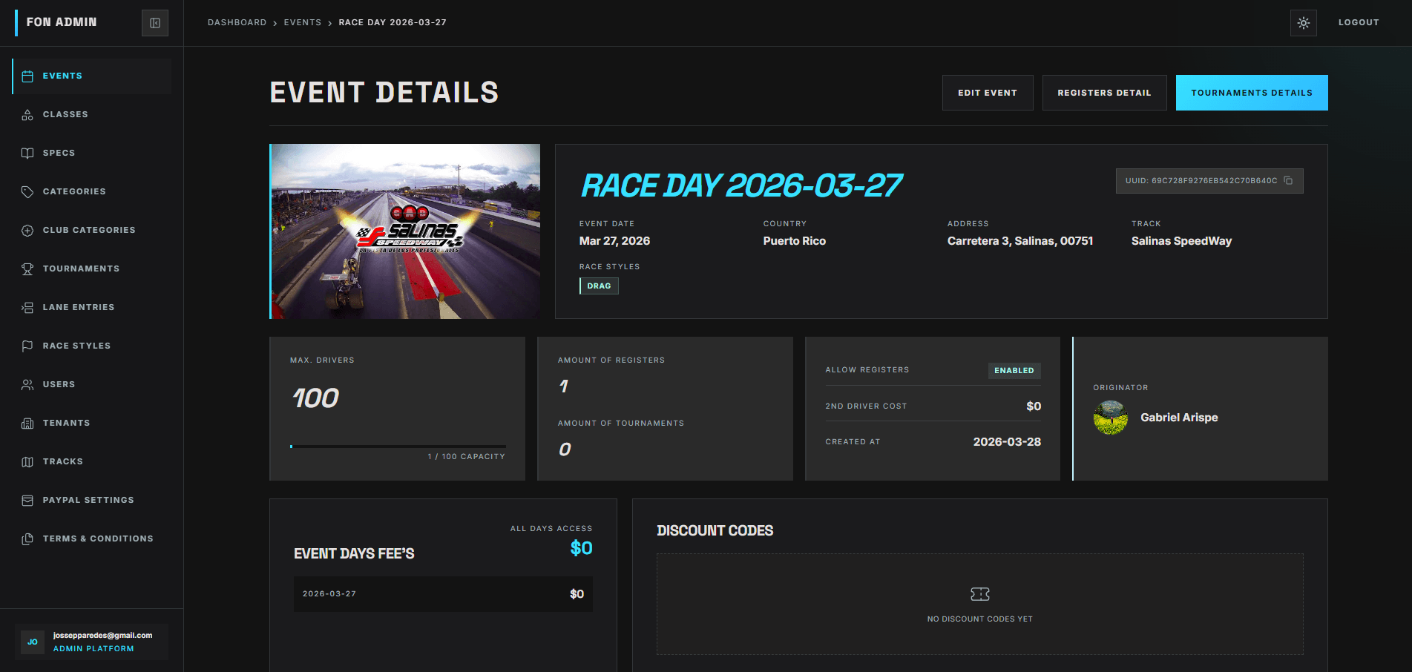1412x672 pixels.
Task: Open Categories in the sidebar
Action: click(92, 192)
